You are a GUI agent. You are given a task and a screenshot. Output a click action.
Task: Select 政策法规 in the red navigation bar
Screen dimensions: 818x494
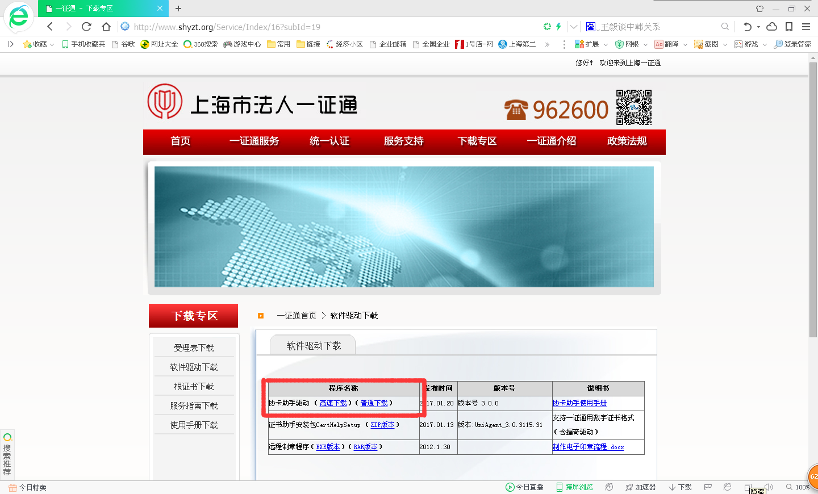coord(627,141)
